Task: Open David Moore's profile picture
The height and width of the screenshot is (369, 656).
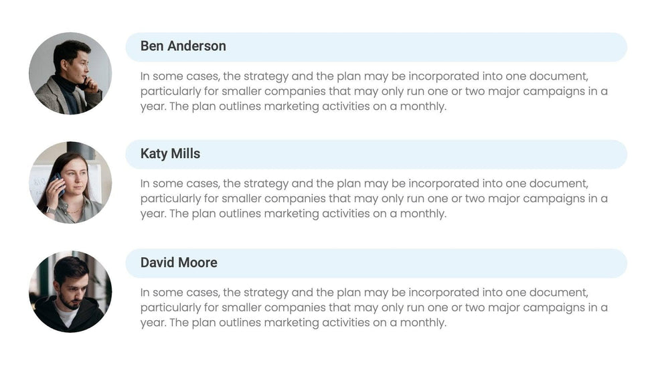Action: 70,291
